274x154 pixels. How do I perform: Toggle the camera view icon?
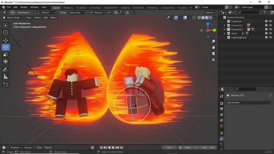[x=213, y=53]
